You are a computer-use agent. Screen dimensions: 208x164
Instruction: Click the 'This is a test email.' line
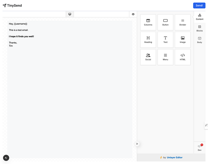point(19,30)
